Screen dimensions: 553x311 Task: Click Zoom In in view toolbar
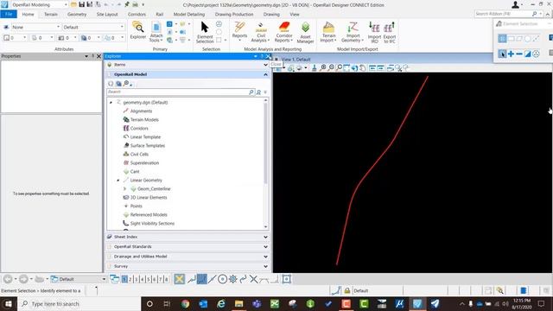click(323, 67)
